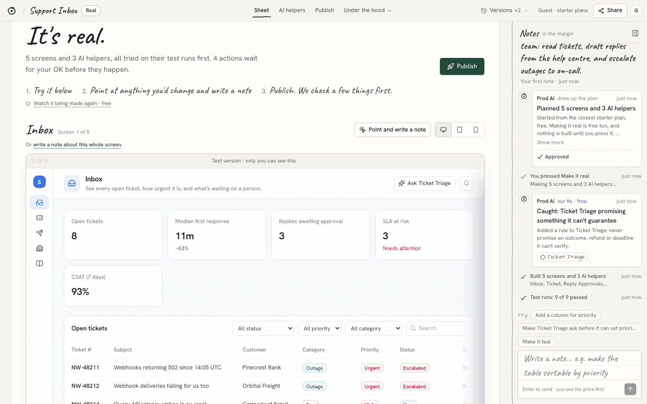Open the Inbox sidebar icon in preview
Image resolution: width=647 pixels, height=404 pixels.
[40, 202]
